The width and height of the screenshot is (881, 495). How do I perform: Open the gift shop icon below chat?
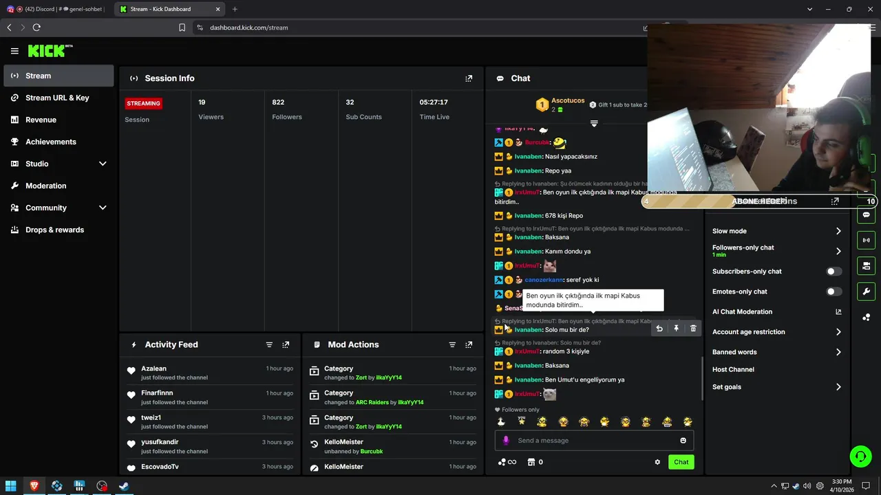pos(531,462)
